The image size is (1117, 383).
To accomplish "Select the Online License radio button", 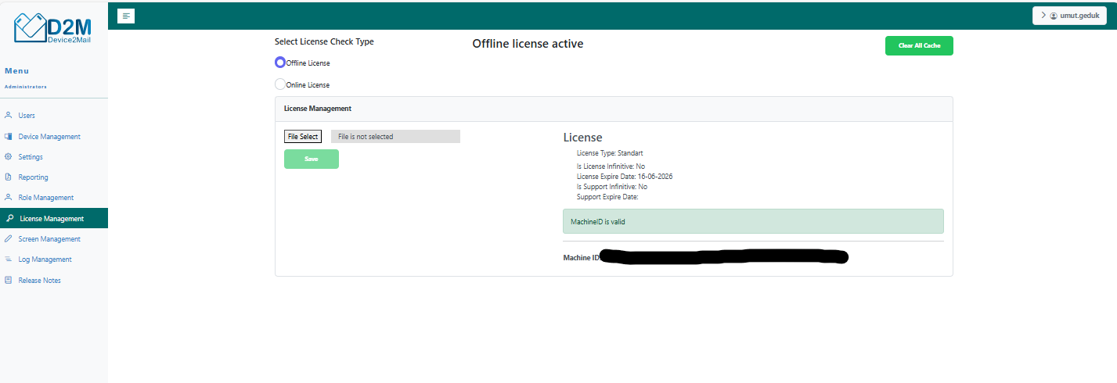I will (280, 84).
